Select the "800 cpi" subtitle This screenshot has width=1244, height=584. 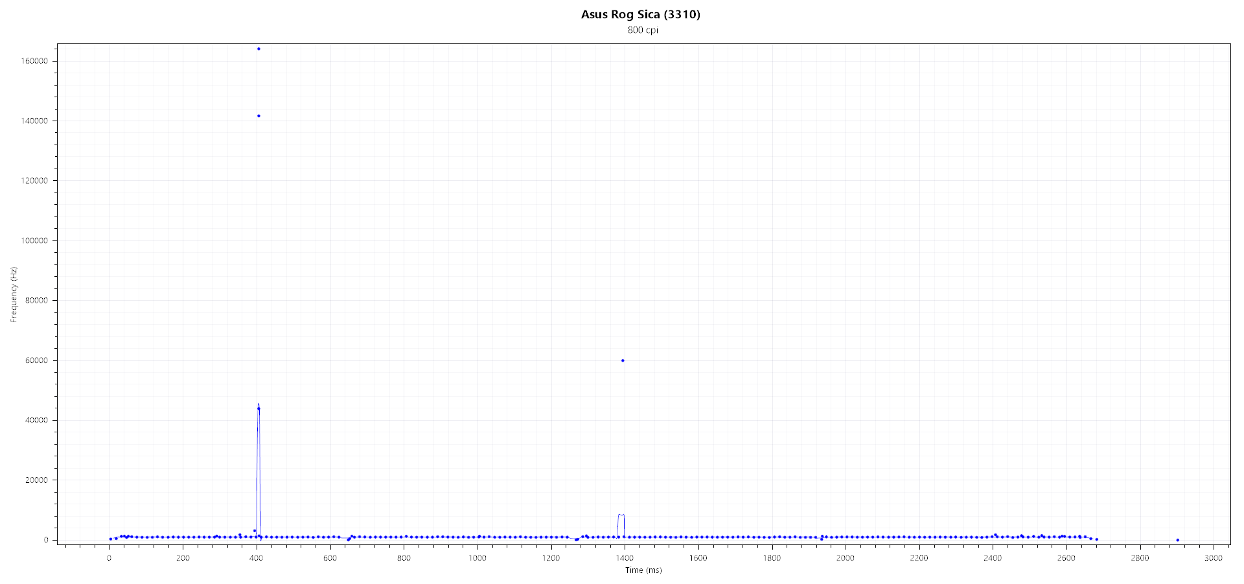(643, 30)
